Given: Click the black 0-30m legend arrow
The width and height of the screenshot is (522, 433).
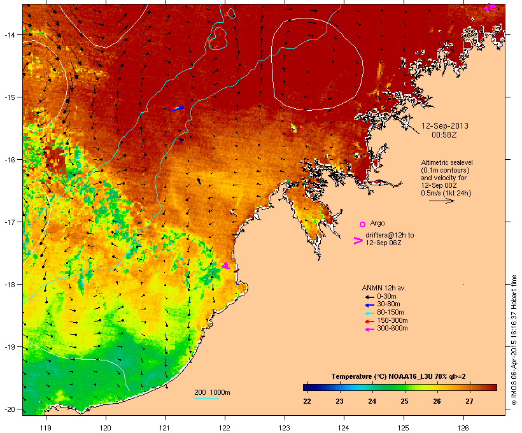Looking at the screenshot, I should [369, 297].
